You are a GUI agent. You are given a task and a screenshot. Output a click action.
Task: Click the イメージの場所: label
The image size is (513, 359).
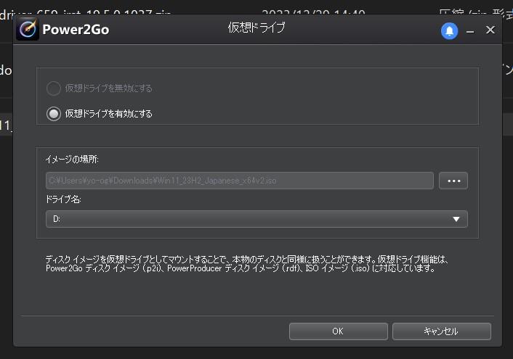(72, 160)
